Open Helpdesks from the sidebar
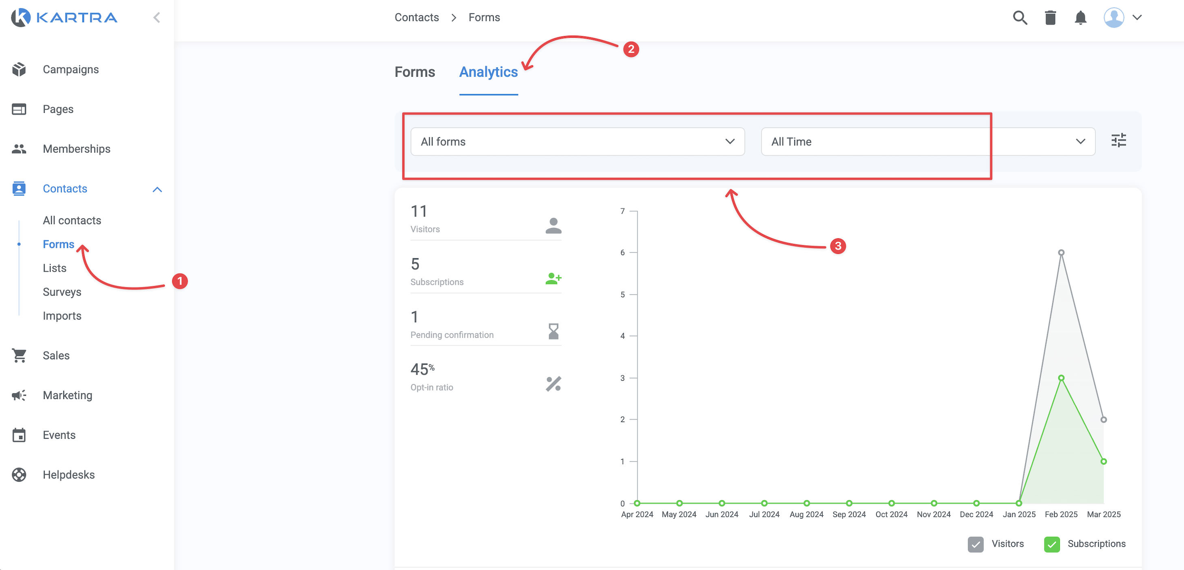Screen dimensions: 1184x570 (69, 474)
